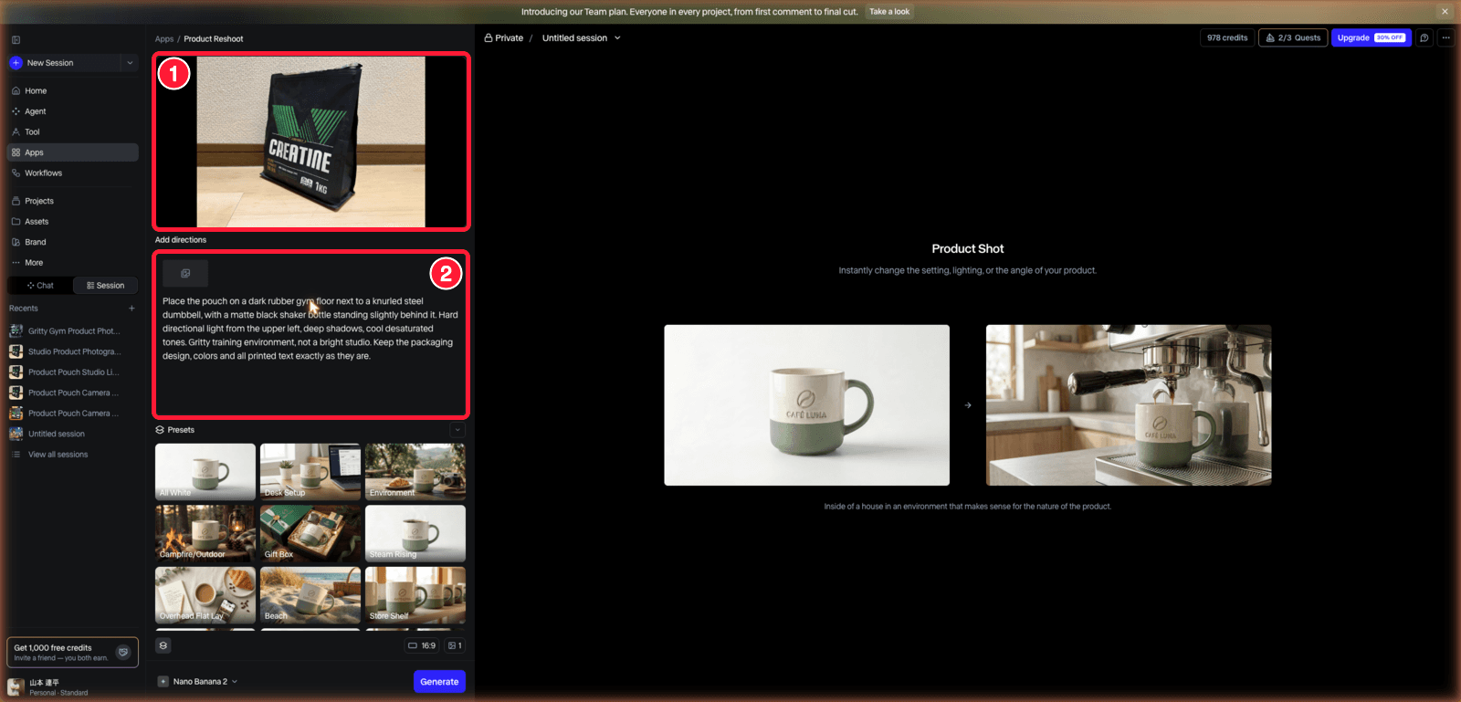Screen dimensions: 1461x702
Task: Open Untitled session in the Recents list
Action: [73, 434]
